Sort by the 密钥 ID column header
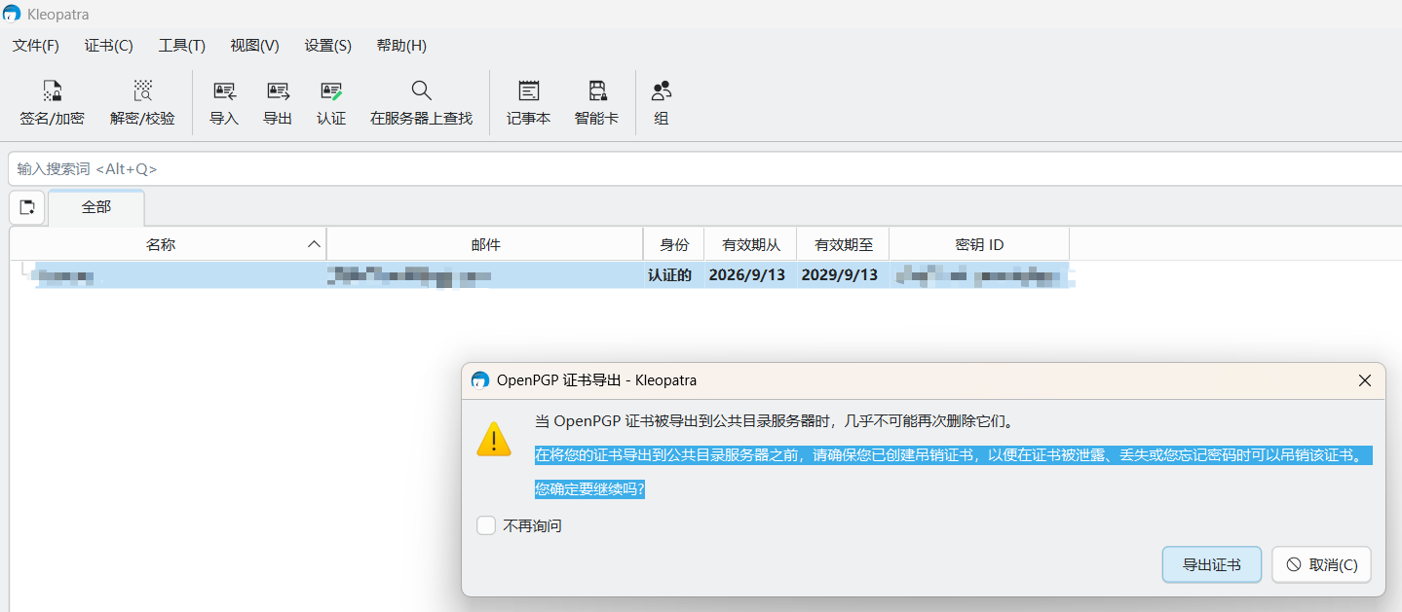 [x=979, y=244]
